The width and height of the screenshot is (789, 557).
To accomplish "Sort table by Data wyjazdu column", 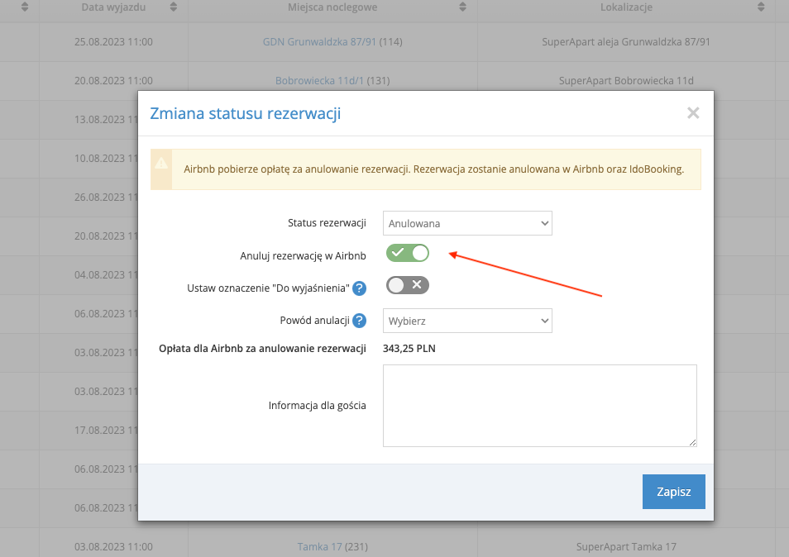I will pyautogui.click(x=174, y=8).
